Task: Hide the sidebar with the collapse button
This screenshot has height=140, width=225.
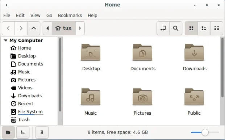Action: point(42,132)
